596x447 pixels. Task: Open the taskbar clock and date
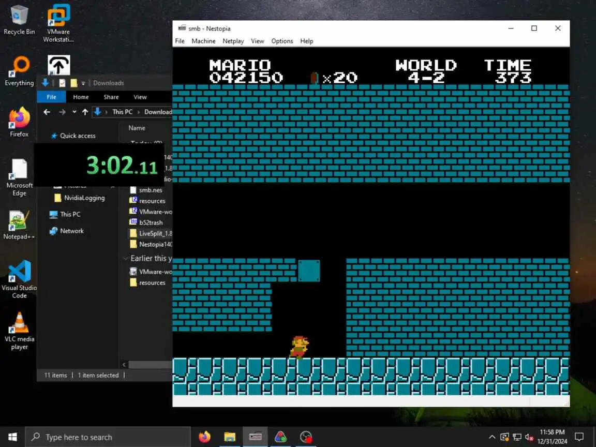pos(553,437)
